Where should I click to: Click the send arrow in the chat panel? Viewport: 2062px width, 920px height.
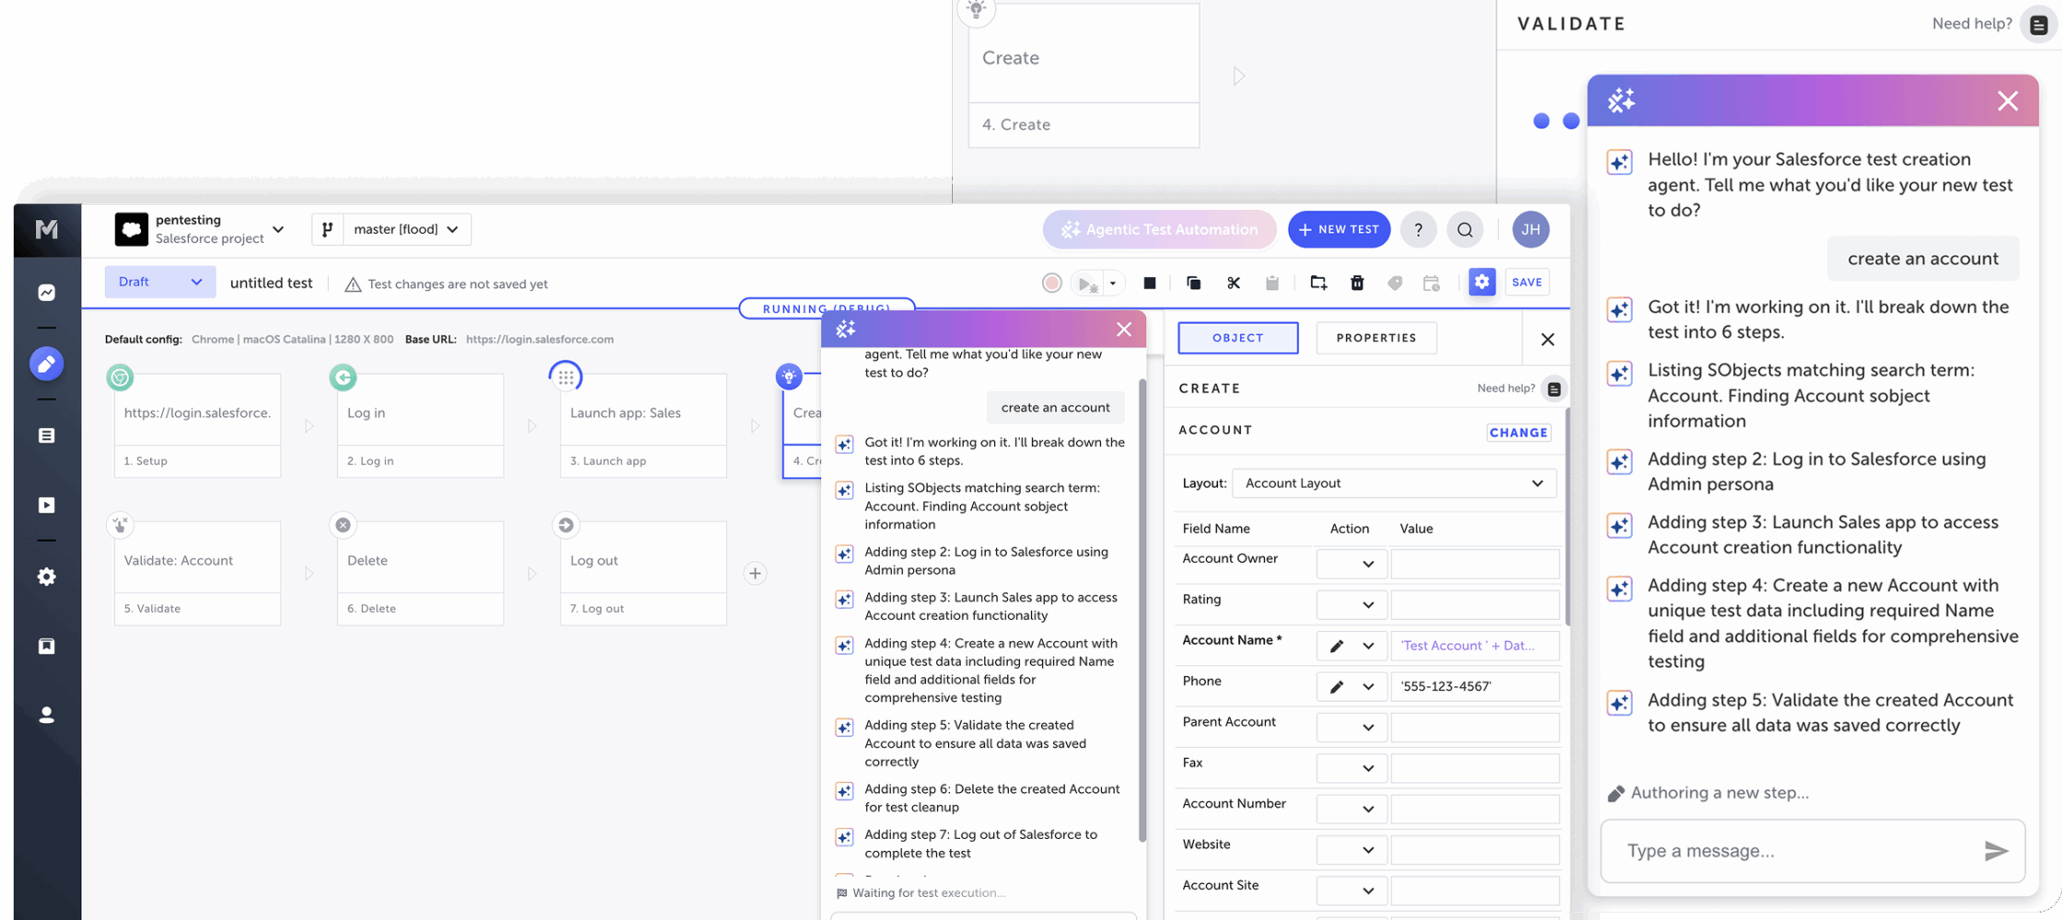pos(1996,851)
